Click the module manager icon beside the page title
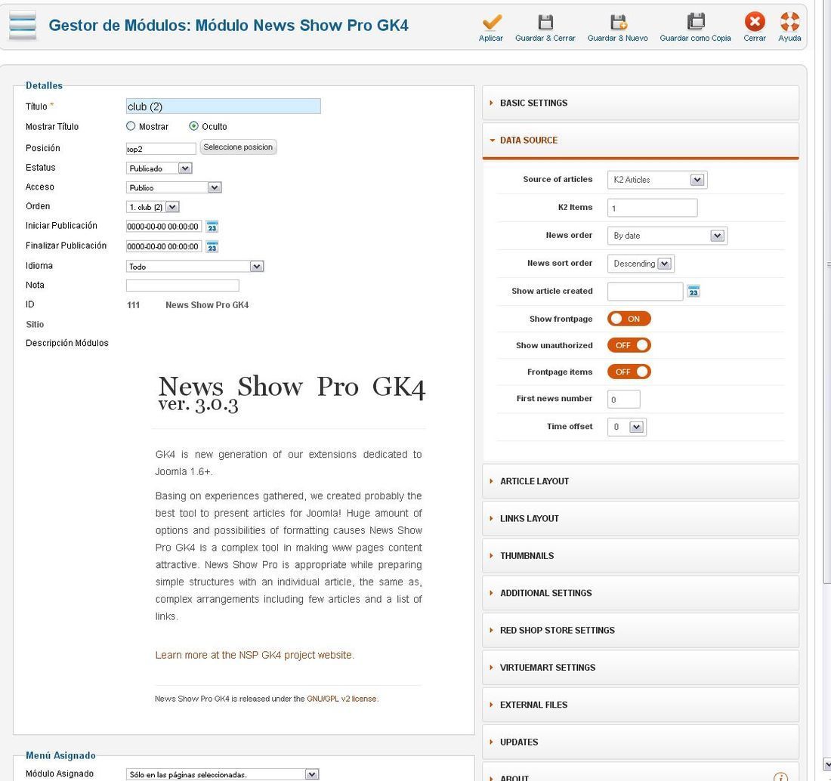 (x=23, y=25)
